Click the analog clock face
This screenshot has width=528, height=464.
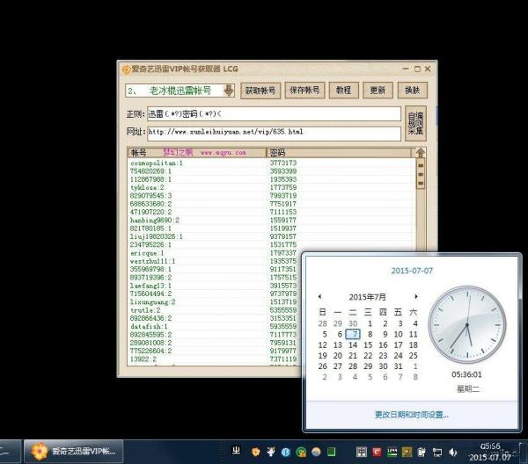(467, 325)
